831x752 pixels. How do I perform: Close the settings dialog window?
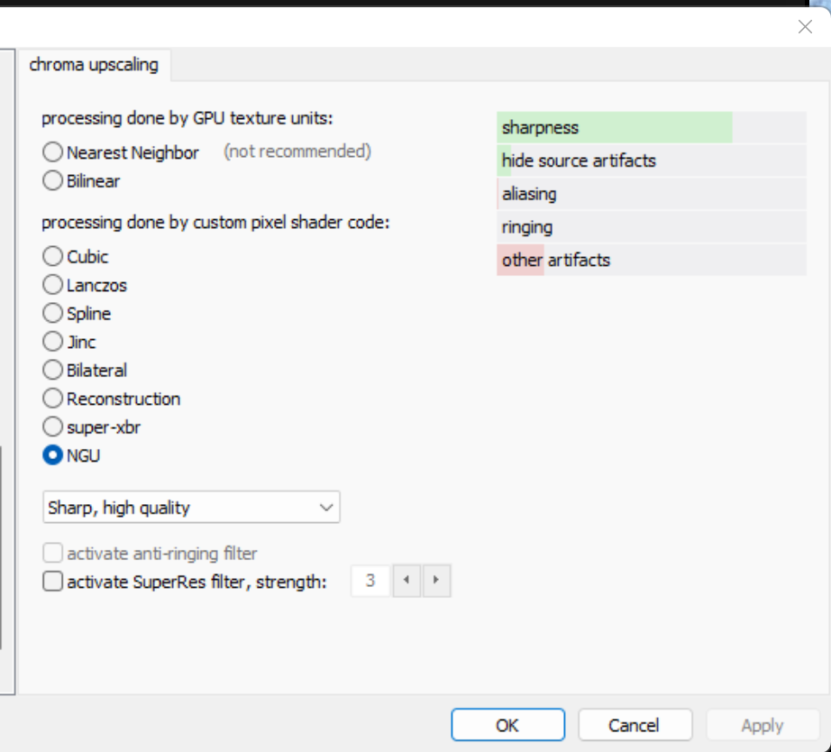805,26
